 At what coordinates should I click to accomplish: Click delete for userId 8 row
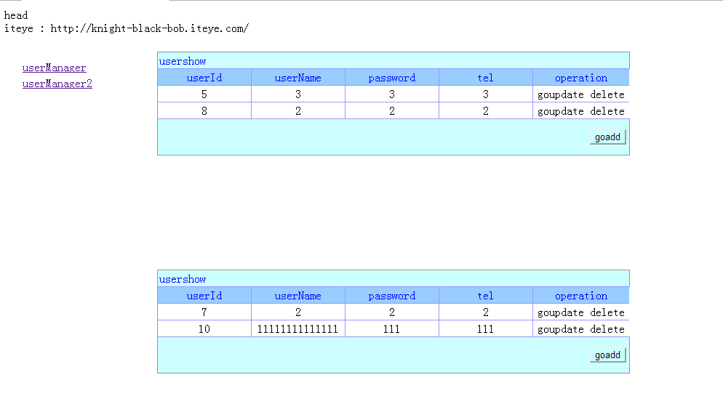[x=607, y=111]
